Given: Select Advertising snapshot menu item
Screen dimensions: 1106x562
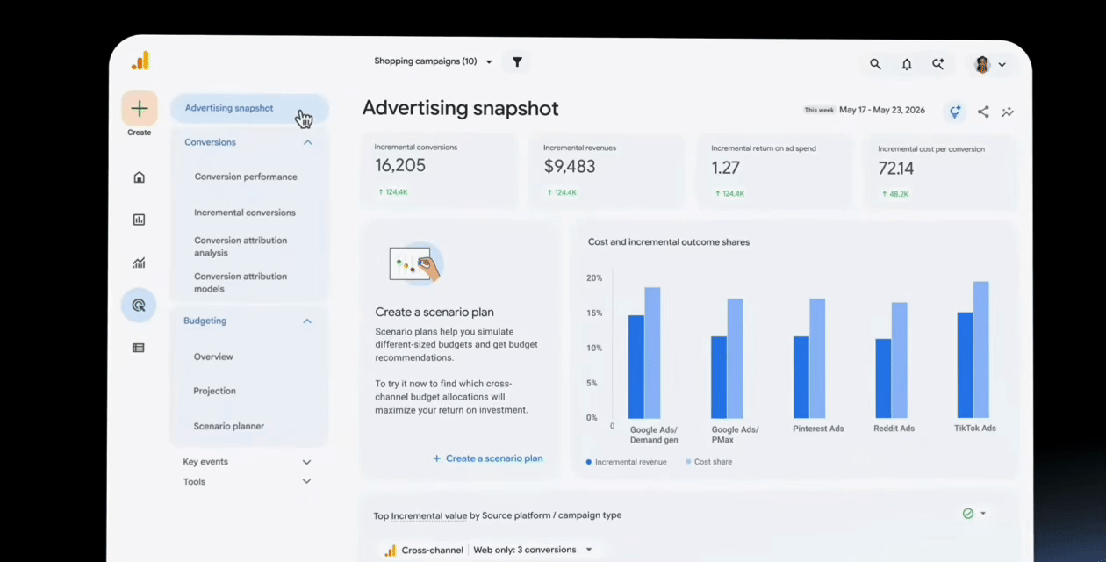Looking at the screenshot, I should click(249, 109).
